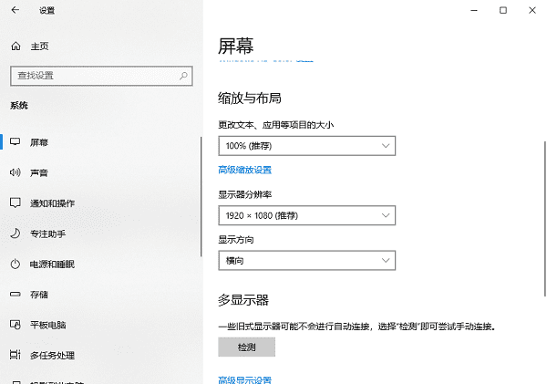Click the main content vertical scrollbar
This screenshot has width=547, height=384.
(543, 219)
